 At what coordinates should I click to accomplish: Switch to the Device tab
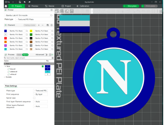(50, 6)
